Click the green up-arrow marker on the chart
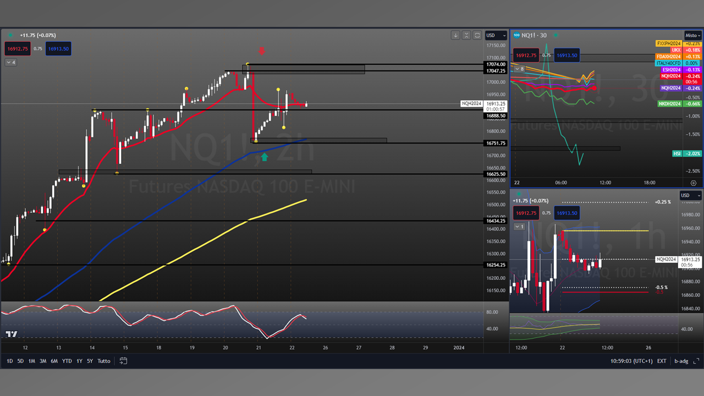Screen dimensions: 704x396 (x=265, y=157)
